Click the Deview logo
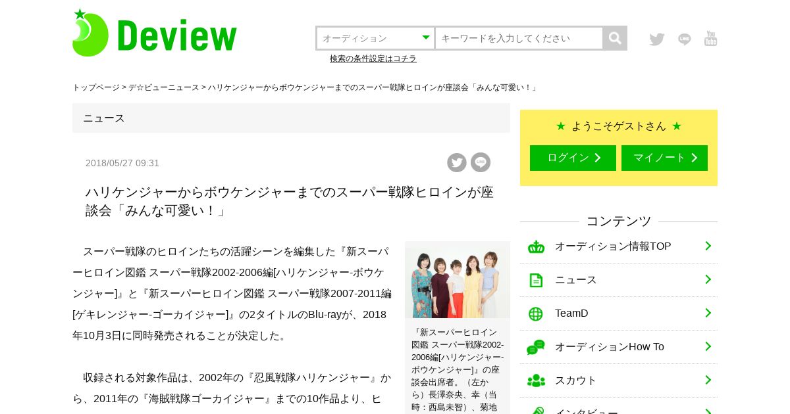This screenshot has width=790, height=414. pyautogui.click(x=155, y=33)
